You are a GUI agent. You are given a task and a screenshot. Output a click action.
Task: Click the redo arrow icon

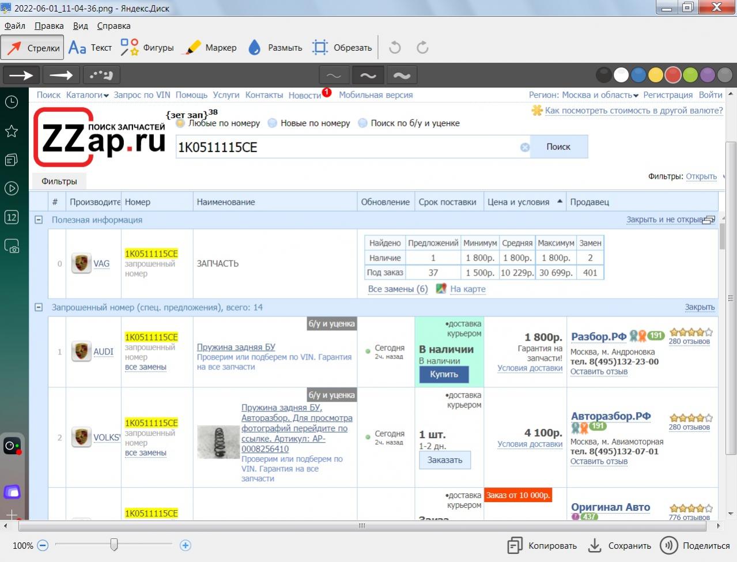[422, 48]
